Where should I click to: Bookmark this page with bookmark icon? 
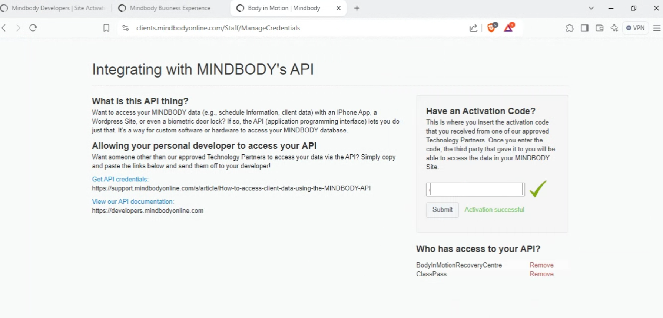(x=106, y=28)
